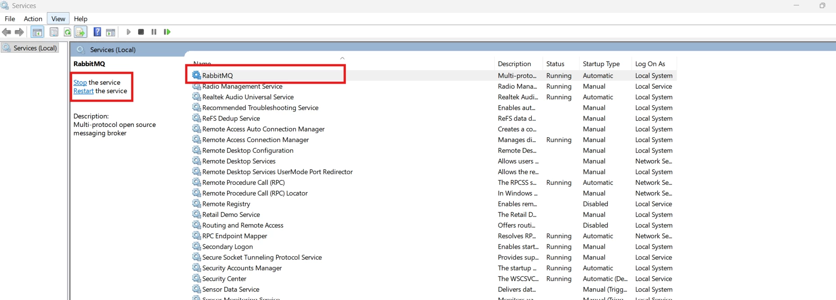Click the green Refresh toolbar icon

68,32
